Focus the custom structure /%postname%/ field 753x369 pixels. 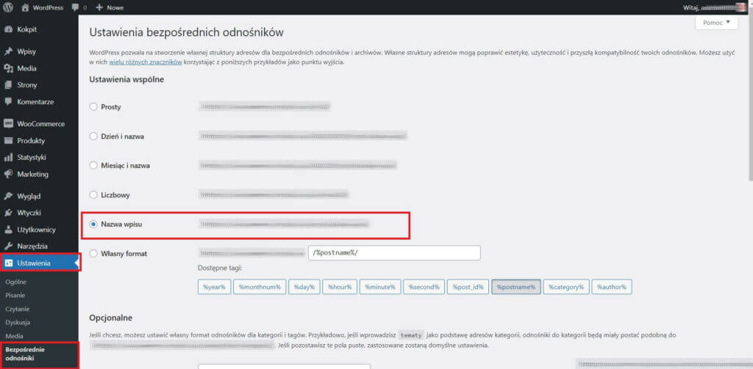pyautogui.click(x=394, y=253)
